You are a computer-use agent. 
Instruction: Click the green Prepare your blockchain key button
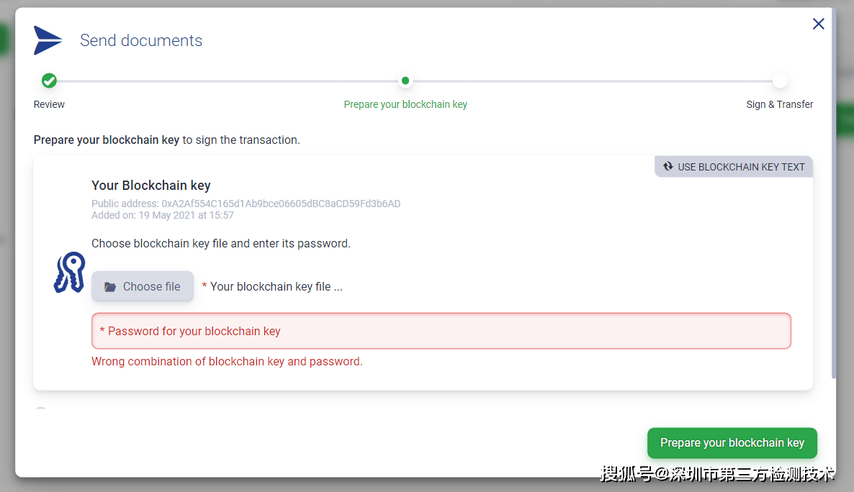coord(732,443)
